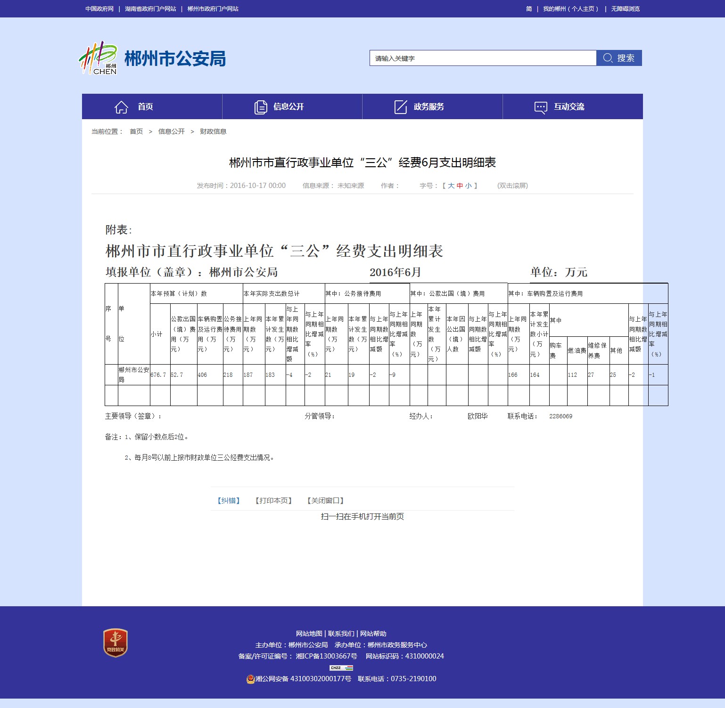Open the 网站帮助 footer link
The width and height of the screenshot is (725, 708).
(x=373, y=634)
